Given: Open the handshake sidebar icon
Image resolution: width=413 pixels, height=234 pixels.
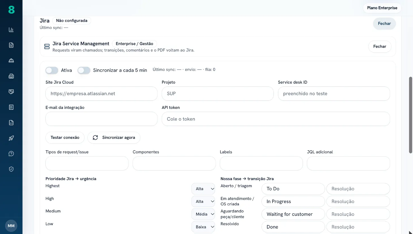Looking at the screenshot, I should pyautogui.click(x=11, y=92).
